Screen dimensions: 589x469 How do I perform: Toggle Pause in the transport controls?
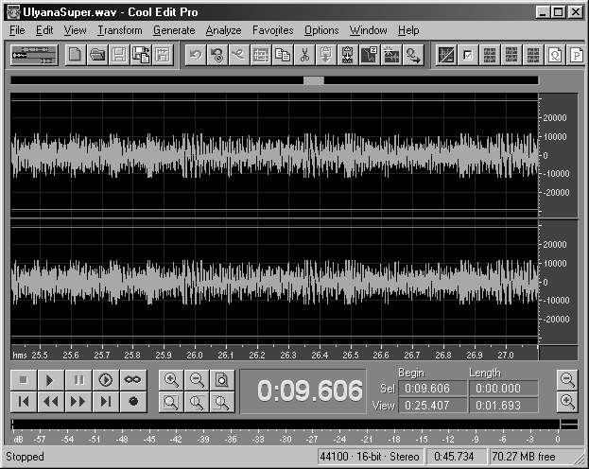(x=78, y=380)
